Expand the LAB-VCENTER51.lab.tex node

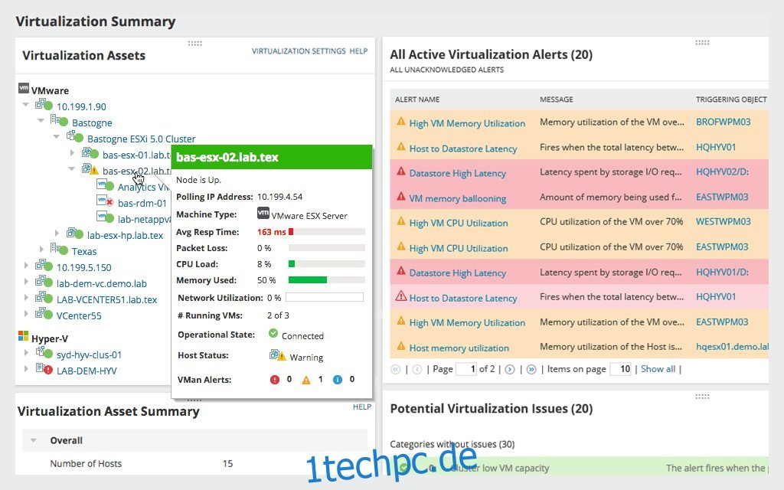click(26, 298)
